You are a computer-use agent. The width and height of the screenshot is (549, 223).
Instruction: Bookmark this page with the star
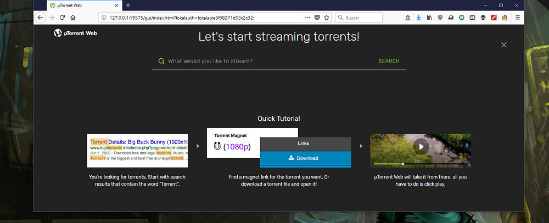(x=327, y=18)
